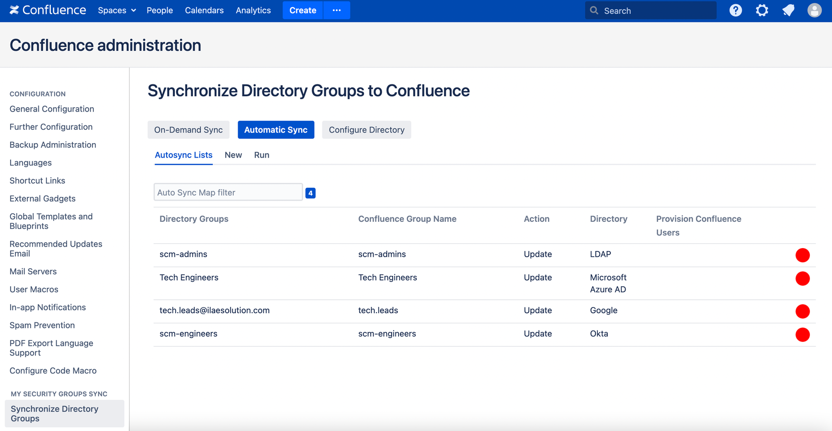The height and width of the screenshot is (431, 832).
Task: Click the search magnifier icon
Action: 594,11
